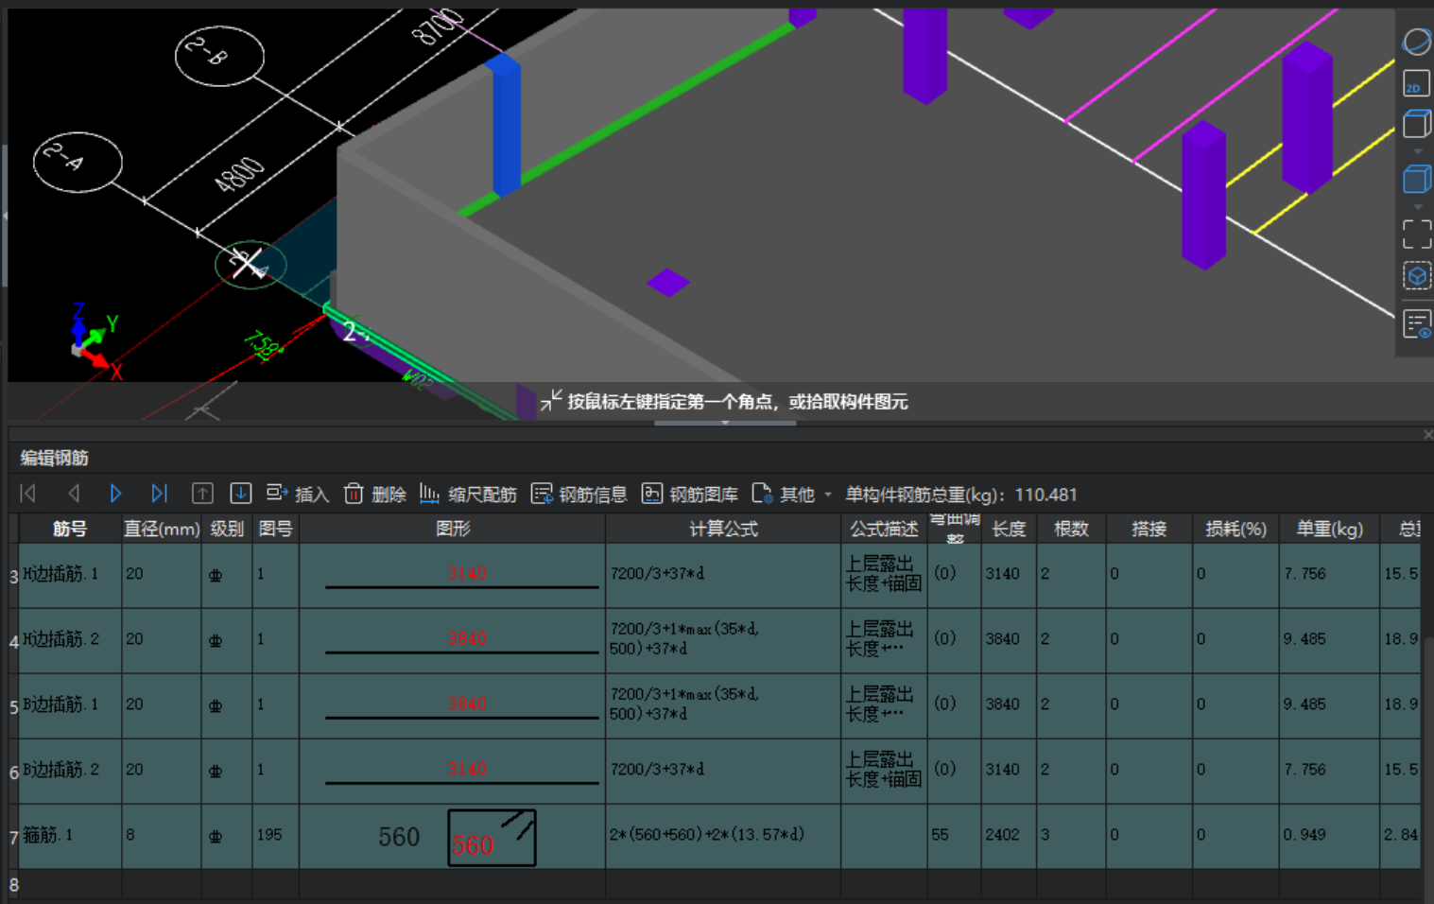
Task: Click row header number 7
Action: click(x=13, y=837)
